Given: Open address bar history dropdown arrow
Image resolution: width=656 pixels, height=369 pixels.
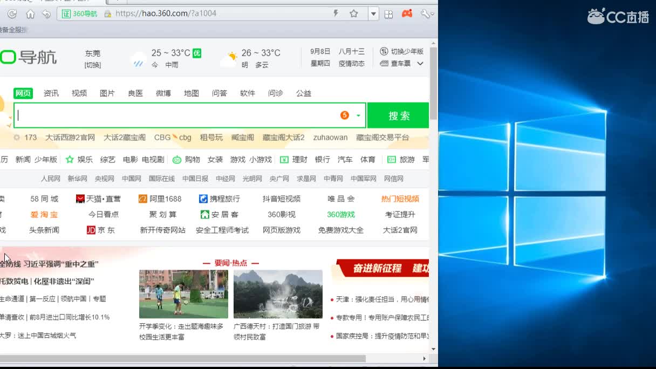Looking at the screenshot, I should click(373, 13).
